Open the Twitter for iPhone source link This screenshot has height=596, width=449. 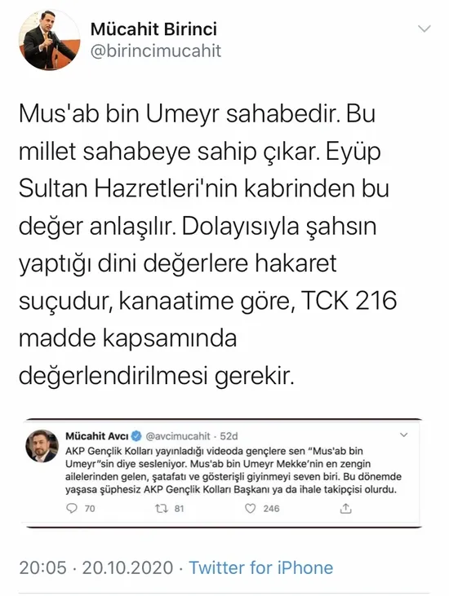click(261, 568)
